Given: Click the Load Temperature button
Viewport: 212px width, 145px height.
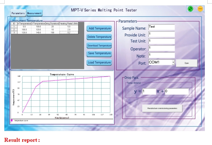Looking at the screenshot, I should click(99, 62).
